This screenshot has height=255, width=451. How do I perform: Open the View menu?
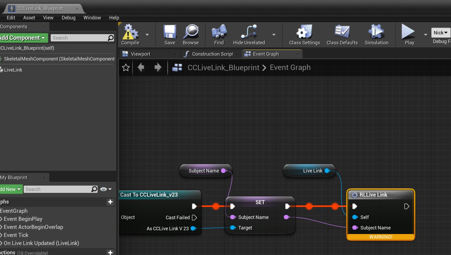point(48,18)
